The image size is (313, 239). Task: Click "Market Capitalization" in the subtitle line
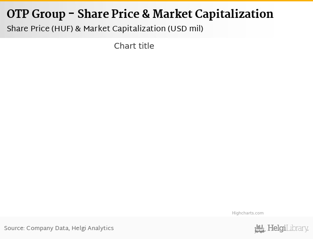tap(124, 29)
